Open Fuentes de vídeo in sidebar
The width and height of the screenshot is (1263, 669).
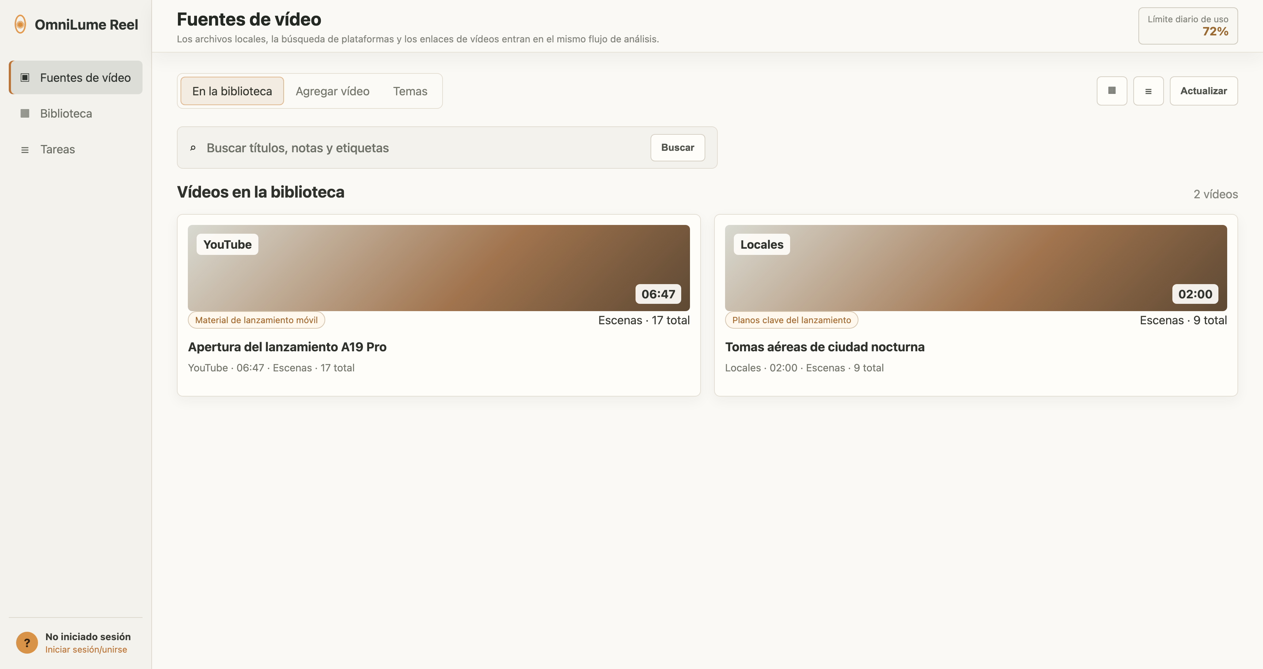click(76, 77)
